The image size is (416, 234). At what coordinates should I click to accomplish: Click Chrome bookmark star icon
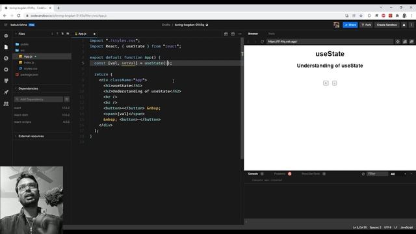click(x=361, y=16)
